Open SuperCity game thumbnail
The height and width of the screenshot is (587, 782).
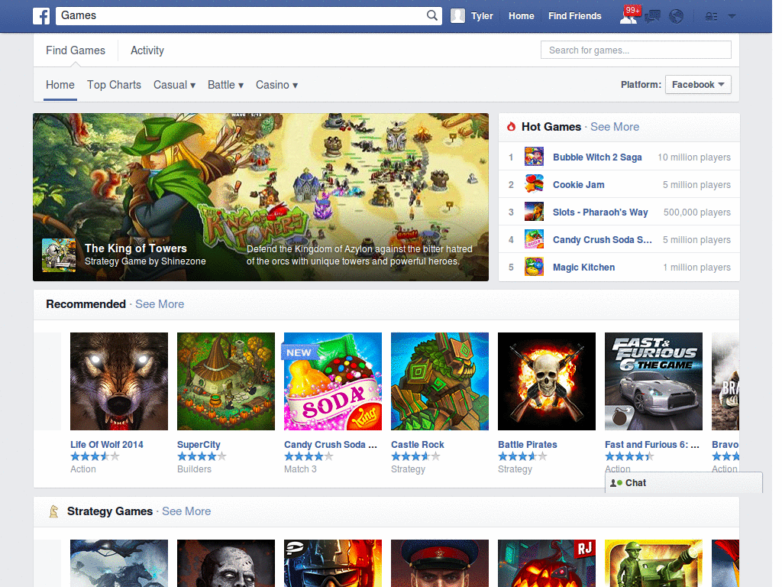[x=226, y=381]
